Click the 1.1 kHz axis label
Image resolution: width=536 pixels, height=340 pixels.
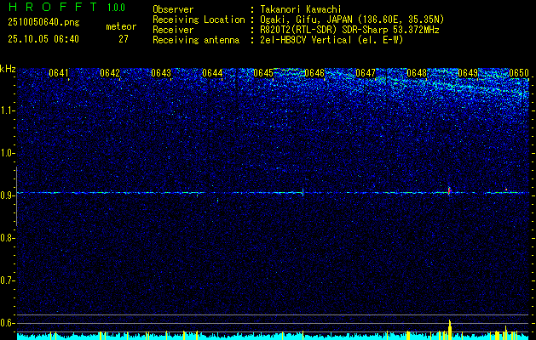point(7,110)
